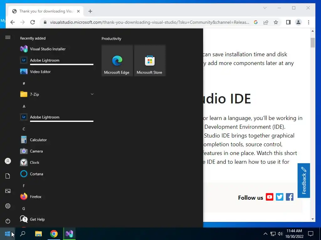Share this page from address bar

tap(266, 22)
